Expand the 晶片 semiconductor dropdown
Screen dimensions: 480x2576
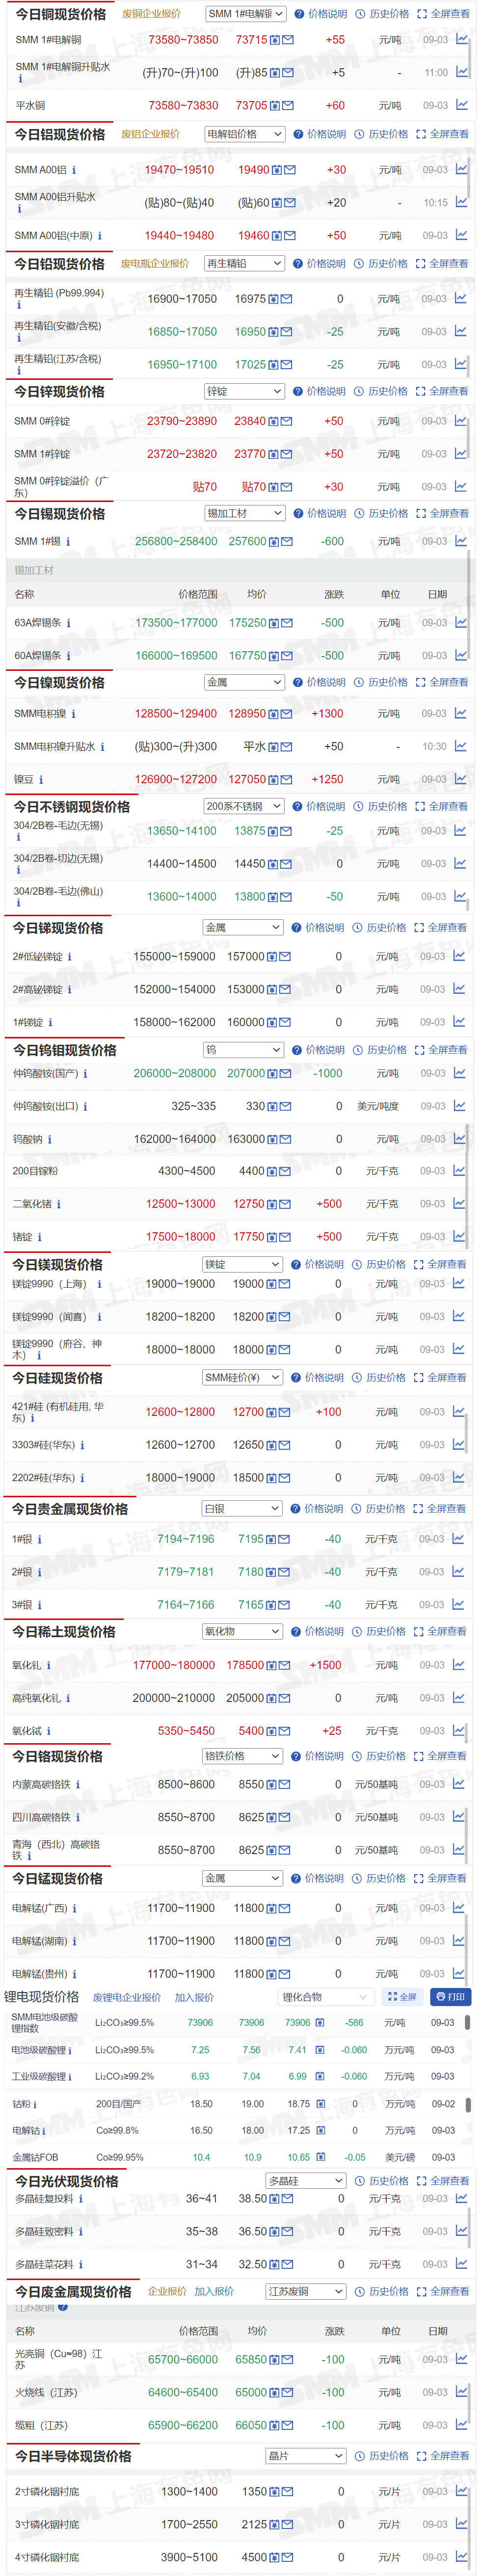pos(306,2455)
